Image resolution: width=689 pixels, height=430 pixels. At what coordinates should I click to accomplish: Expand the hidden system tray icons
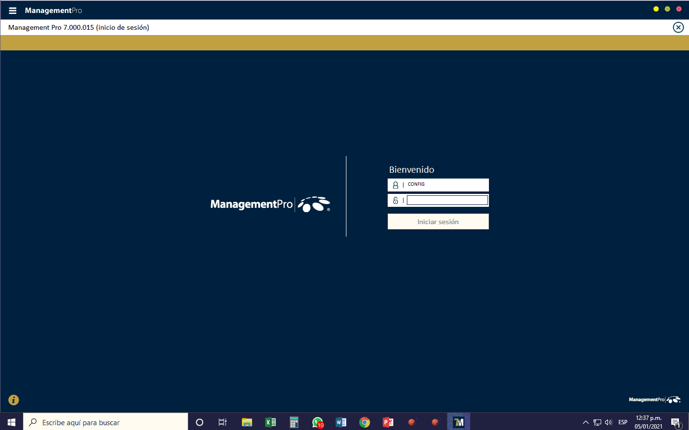pyautogui.click(x=585, y=422)
